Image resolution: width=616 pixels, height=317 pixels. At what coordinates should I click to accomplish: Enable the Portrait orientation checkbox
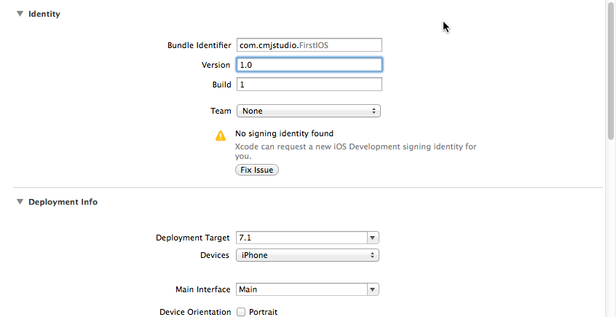pyautogui.click(x=240, y=312)
